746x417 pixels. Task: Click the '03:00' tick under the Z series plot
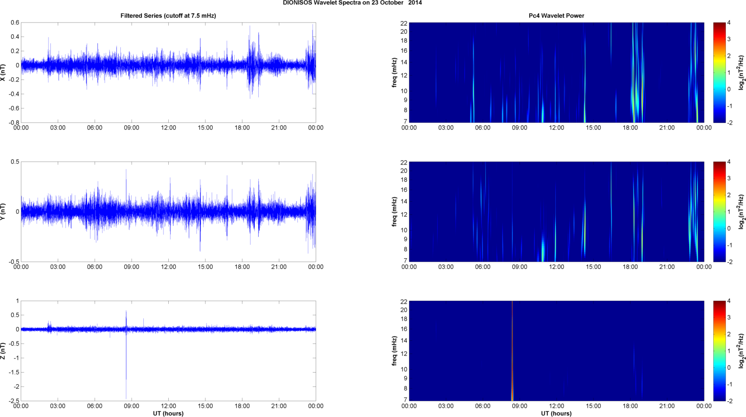[x=58, y=406]
